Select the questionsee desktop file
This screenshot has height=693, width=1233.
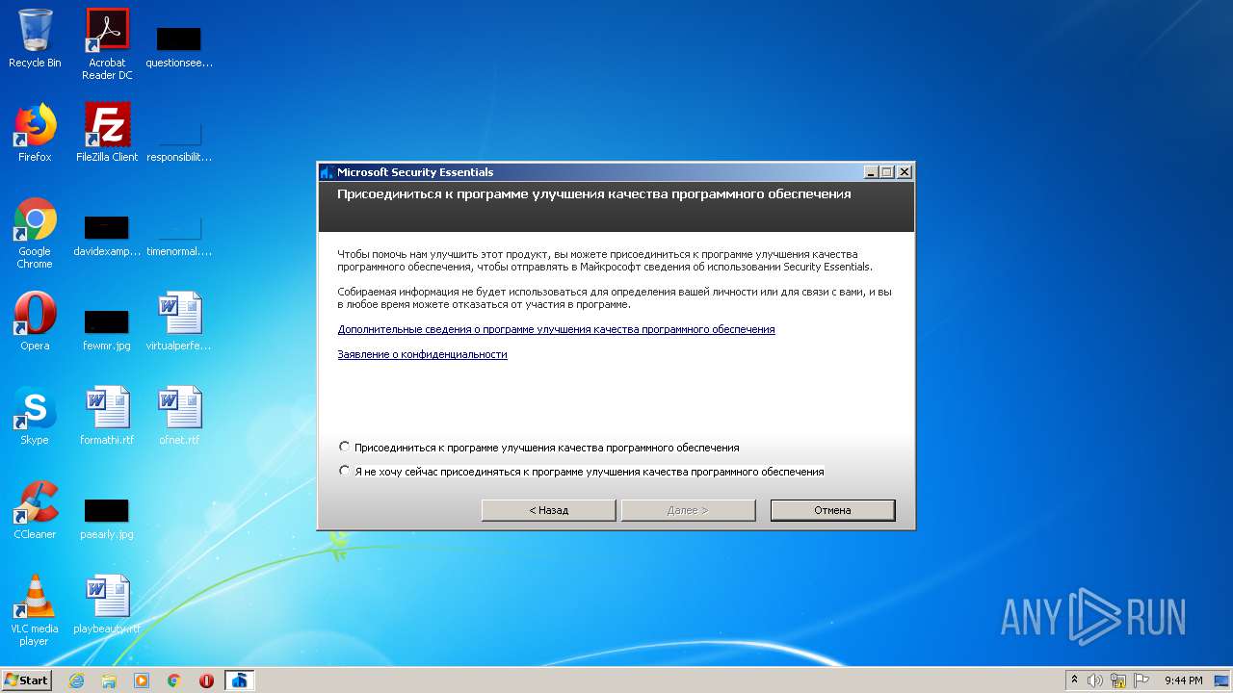coord(179,46)
